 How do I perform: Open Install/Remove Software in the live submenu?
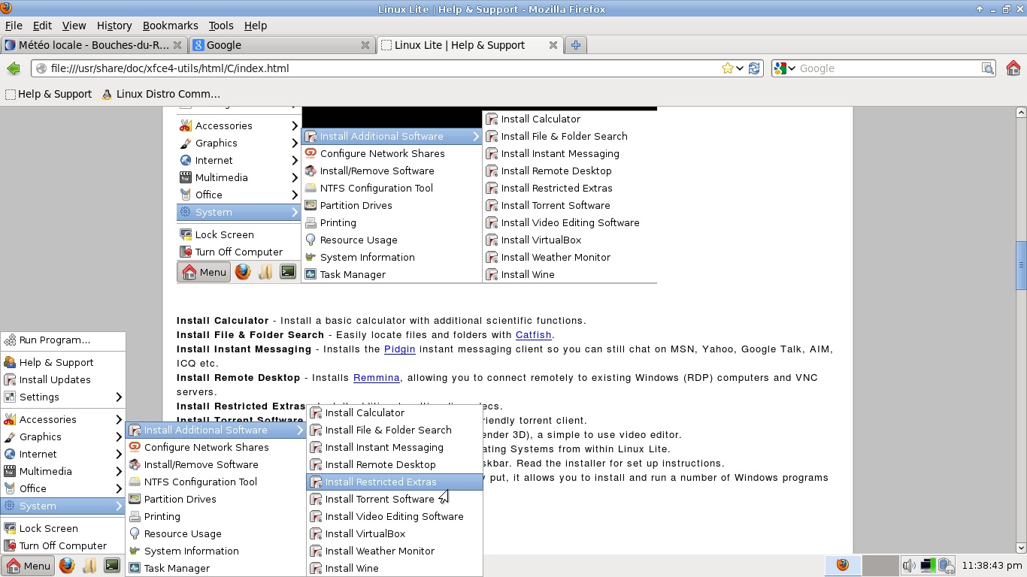(x=216, y=464)
